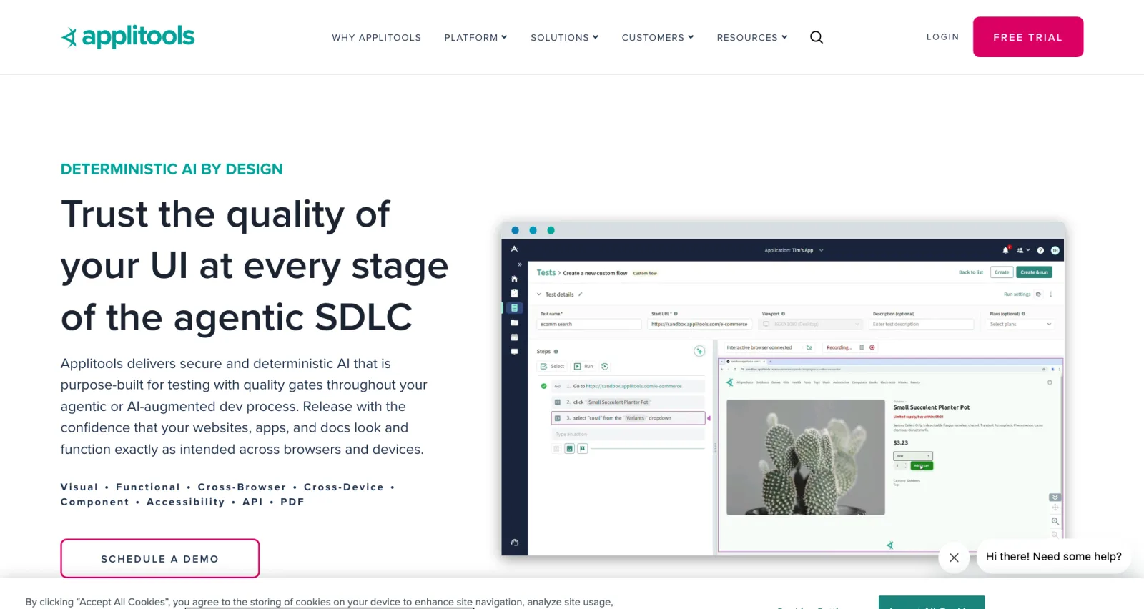
Task: Click the SCHEDULE A DEMO button
Action: click(159, 558)
